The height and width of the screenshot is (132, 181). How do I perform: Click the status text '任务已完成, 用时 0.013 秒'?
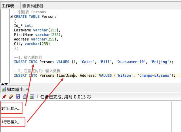66,97
